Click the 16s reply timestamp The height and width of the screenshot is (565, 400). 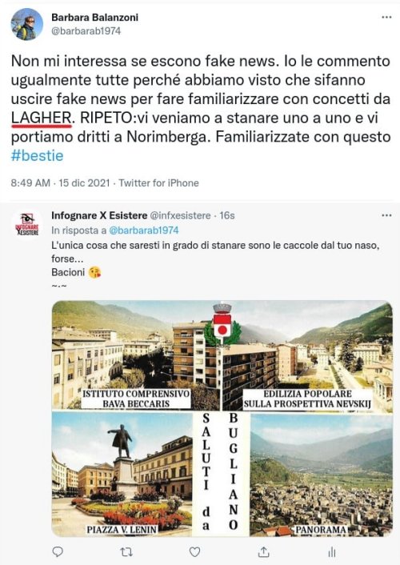pyautogui.click(x=227, y=215)
